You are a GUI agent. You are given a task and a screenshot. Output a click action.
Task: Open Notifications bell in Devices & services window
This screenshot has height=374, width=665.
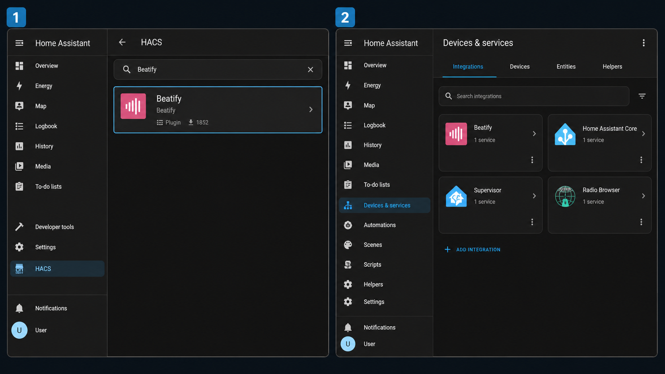point(348,327)
